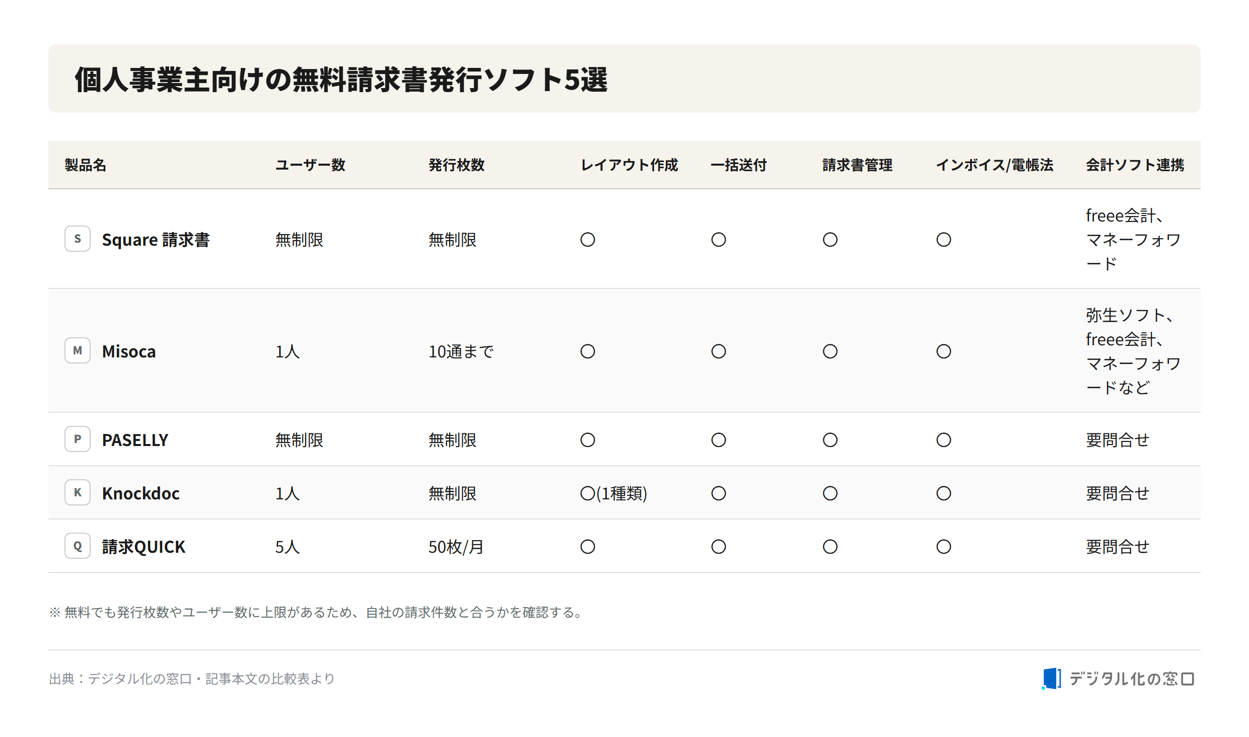Select the product name PASELLY

135,440
